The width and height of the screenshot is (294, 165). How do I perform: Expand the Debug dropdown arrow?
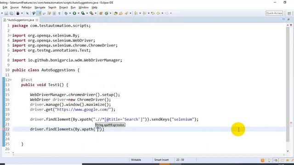pos(70,13)
